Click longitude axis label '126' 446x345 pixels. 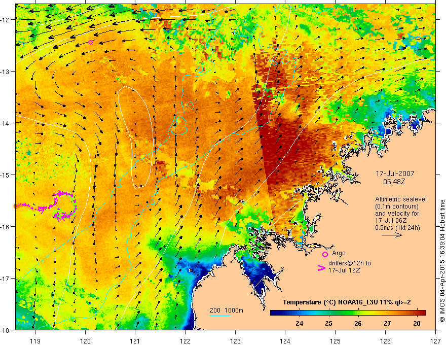click(x=385, y=341)
